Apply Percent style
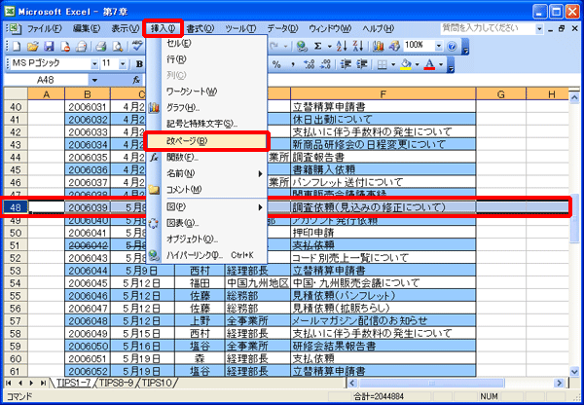Image resolution: width=584 pixels, height=405 pixels. (x=276, y=64)
